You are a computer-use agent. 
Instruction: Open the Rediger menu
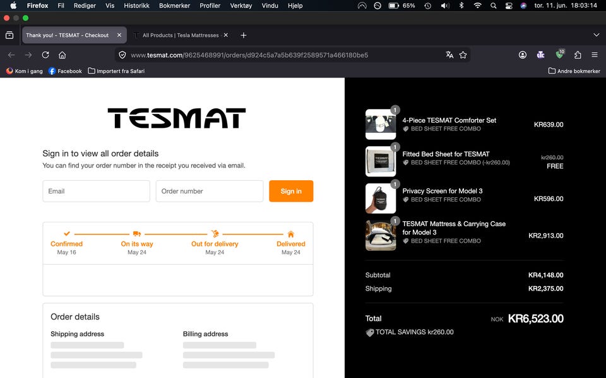point(85,6)
